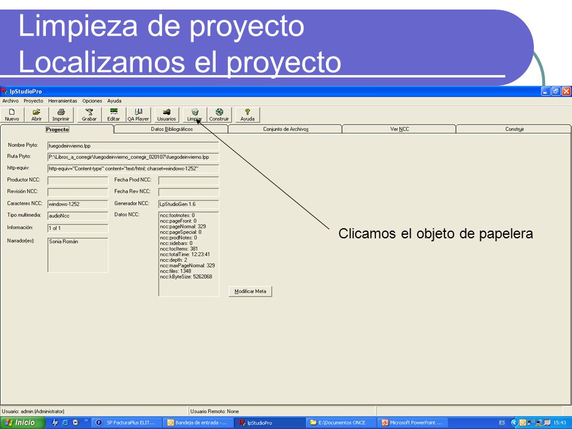Open the Archivo menu
The image size is (572, 429).
tap(10, 101)
